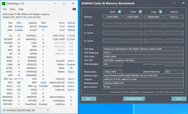
Task: Open the Help menu in ZenTimings
Action: coord(21,9)
